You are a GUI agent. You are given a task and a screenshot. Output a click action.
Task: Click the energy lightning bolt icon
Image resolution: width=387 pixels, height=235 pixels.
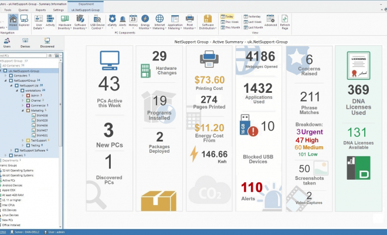pos(194,153)
